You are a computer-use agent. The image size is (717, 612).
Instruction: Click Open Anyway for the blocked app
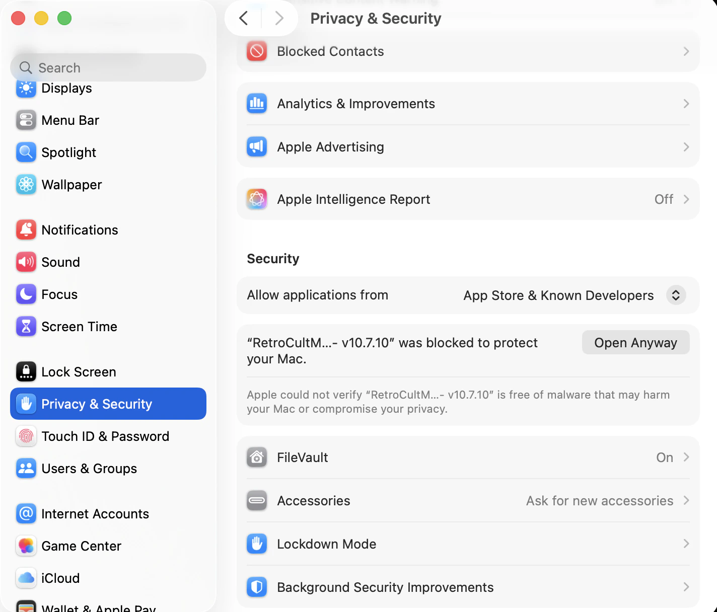point(635,343)
